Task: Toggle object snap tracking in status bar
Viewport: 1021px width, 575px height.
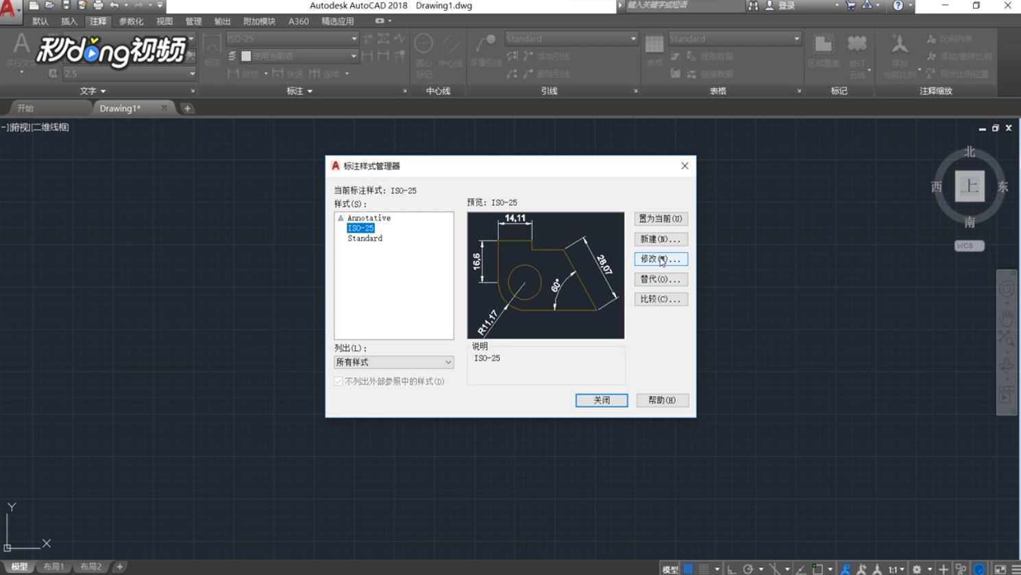Action: [800, 569]
